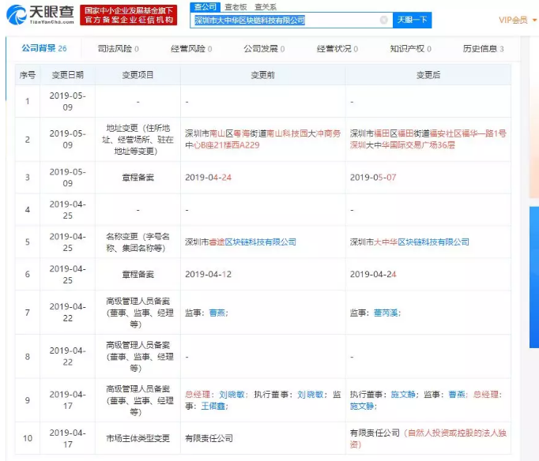Click the 变更日期 column header
The height and width of the screenshot is (461, 539).
click(x=68, y=75)
